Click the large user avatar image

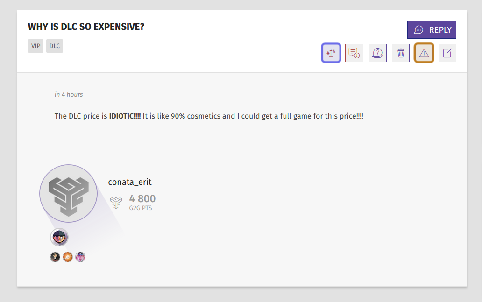(69, 193)
